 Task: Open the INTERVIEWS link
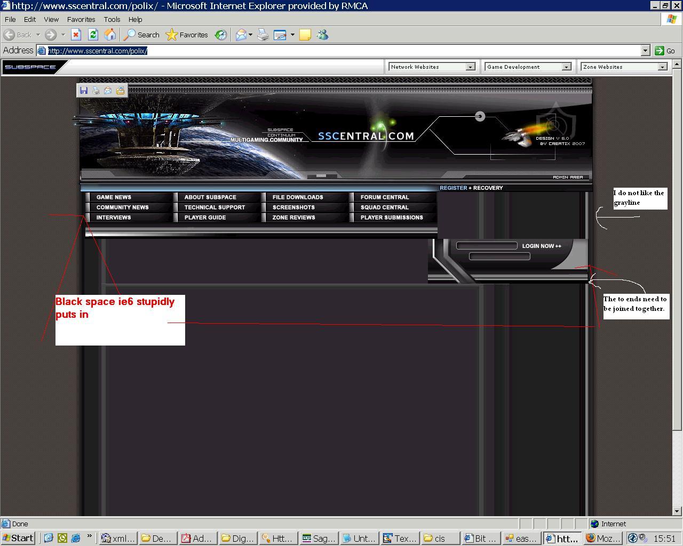tap(114, 218)
